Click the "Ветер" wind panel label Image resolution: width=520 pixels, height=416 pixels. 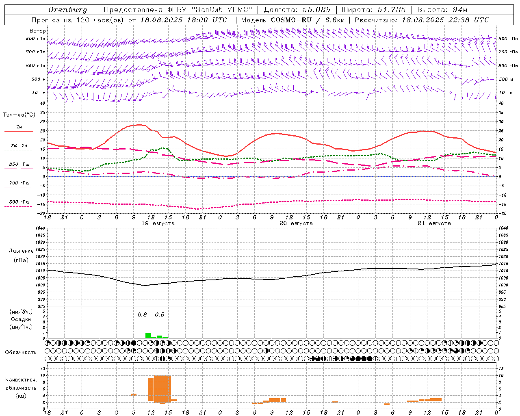[38, 31]
